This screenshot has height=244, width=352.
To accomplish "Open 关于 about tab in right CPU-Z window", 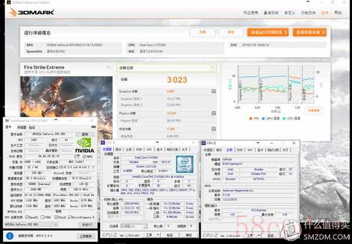I will tap(285, 150).
